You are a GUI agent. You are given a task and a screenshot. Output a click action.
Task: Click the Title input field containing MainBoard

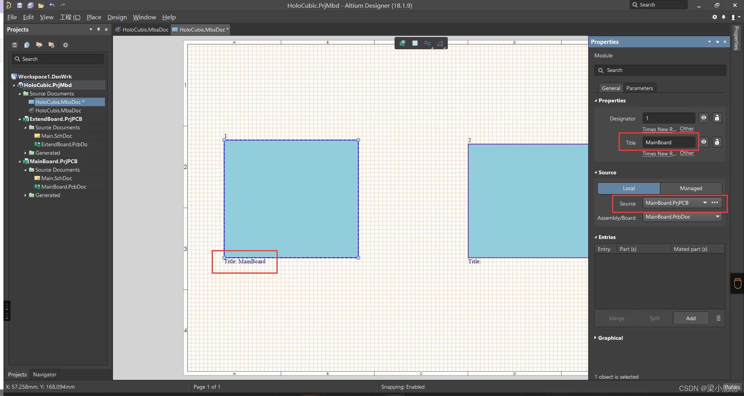click(x=668, y=142)
